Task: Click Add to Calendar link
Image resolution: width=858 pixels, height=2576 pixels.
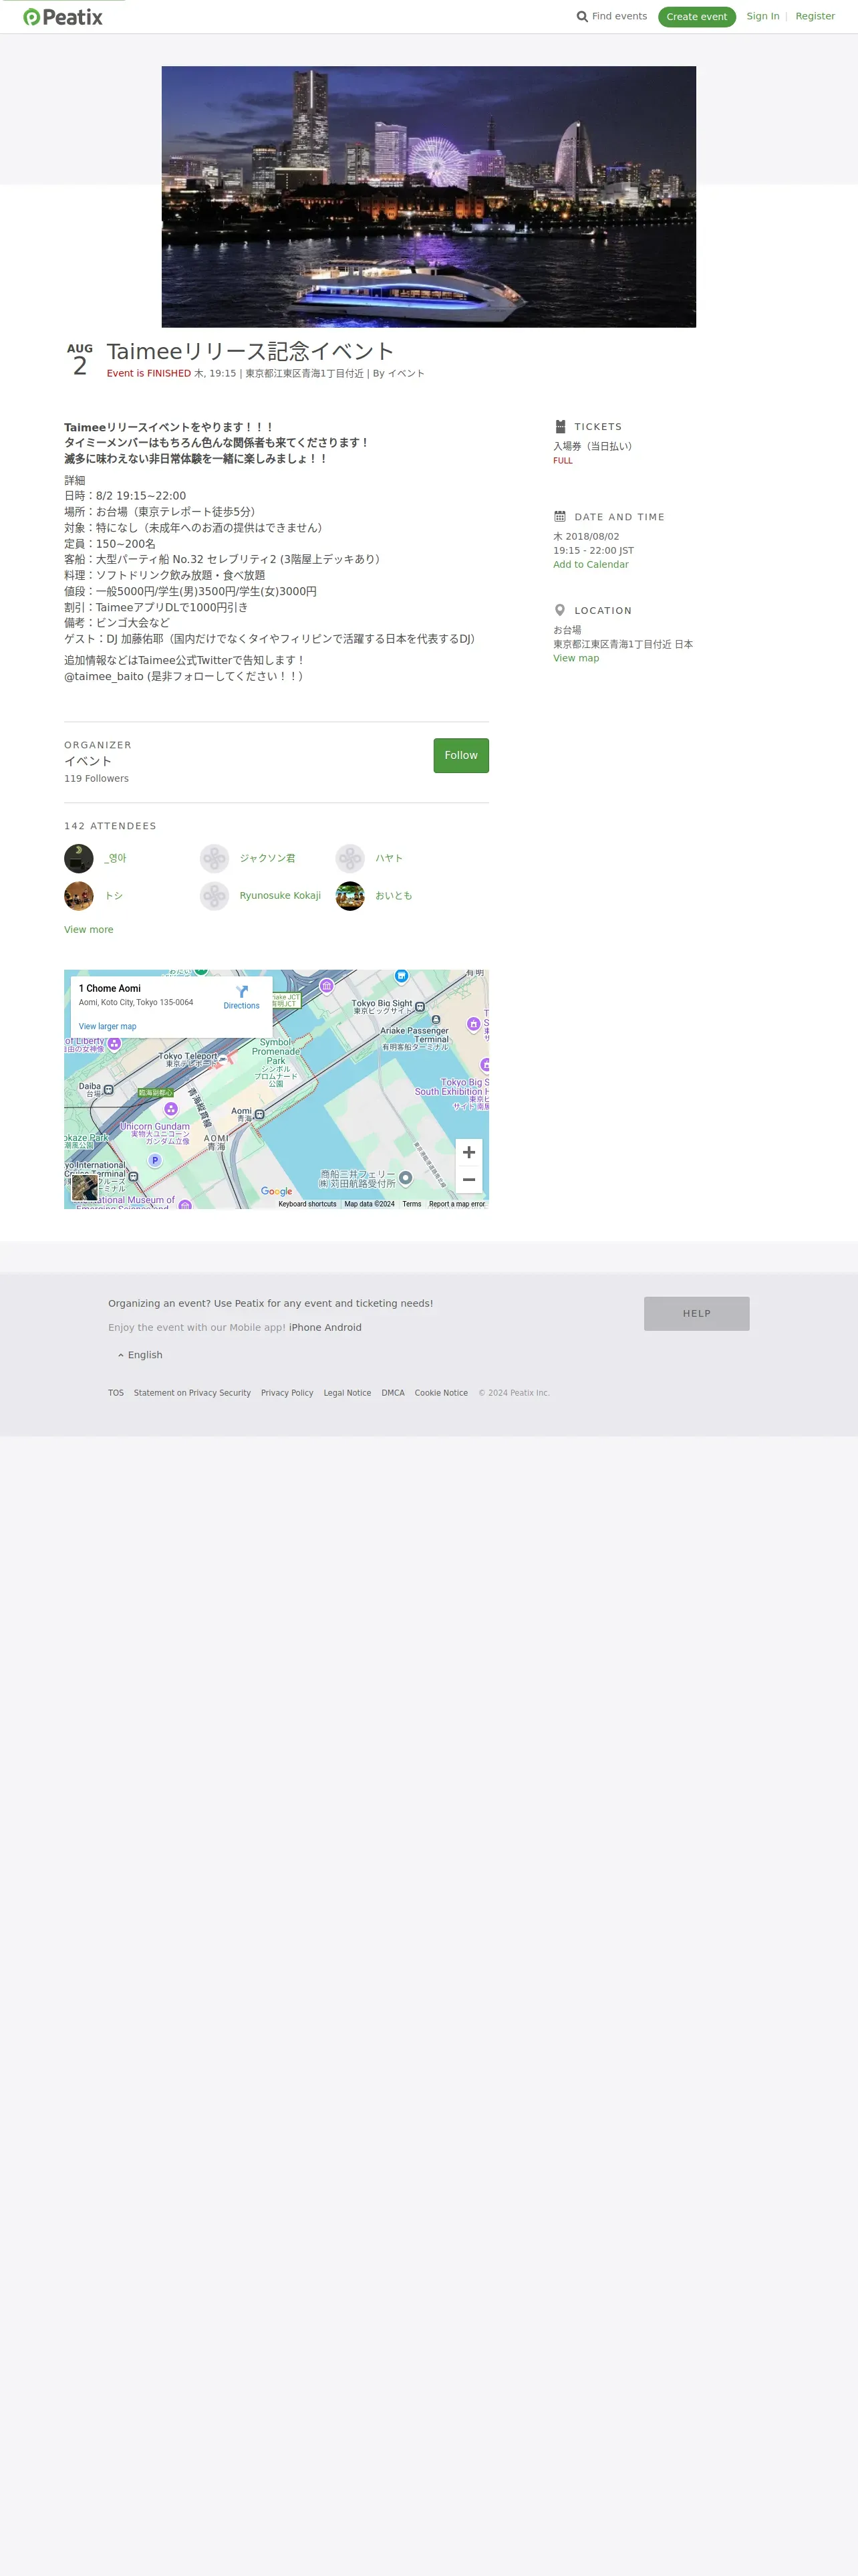Action: 591,565
